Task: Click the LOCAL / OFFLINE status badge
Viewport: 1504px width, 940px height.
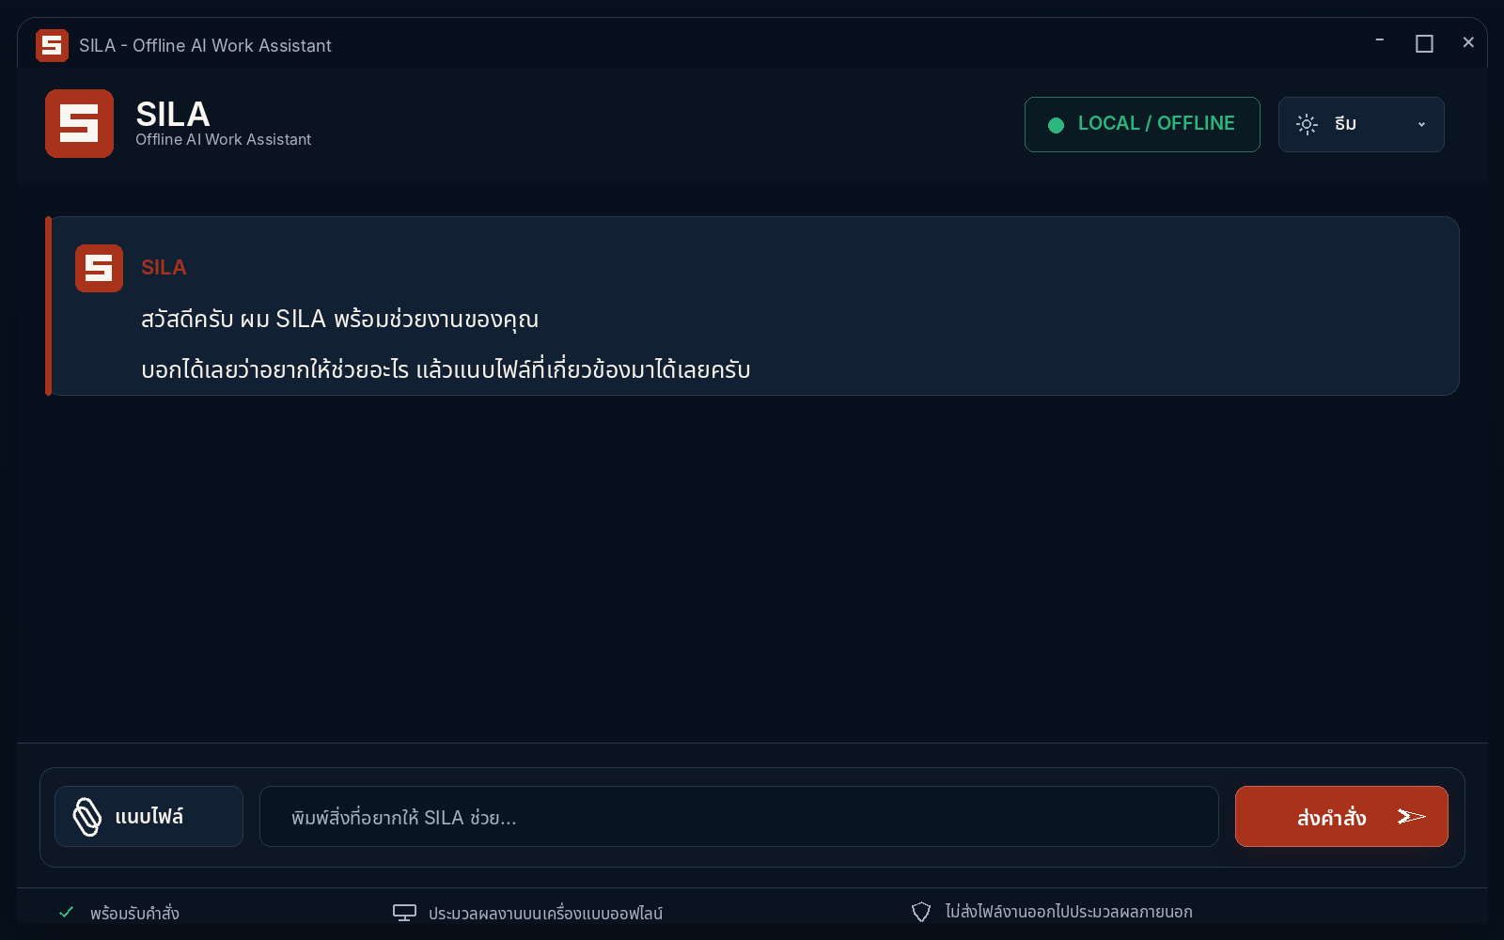Action: (1142, 124)
